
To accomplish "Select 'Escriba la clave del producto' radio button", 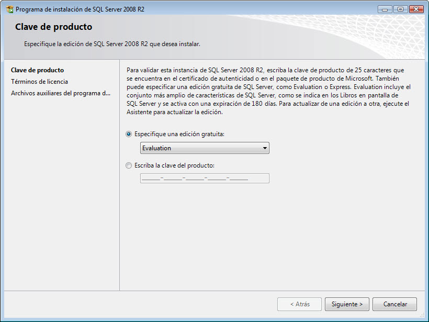I will tap(129, 165).
